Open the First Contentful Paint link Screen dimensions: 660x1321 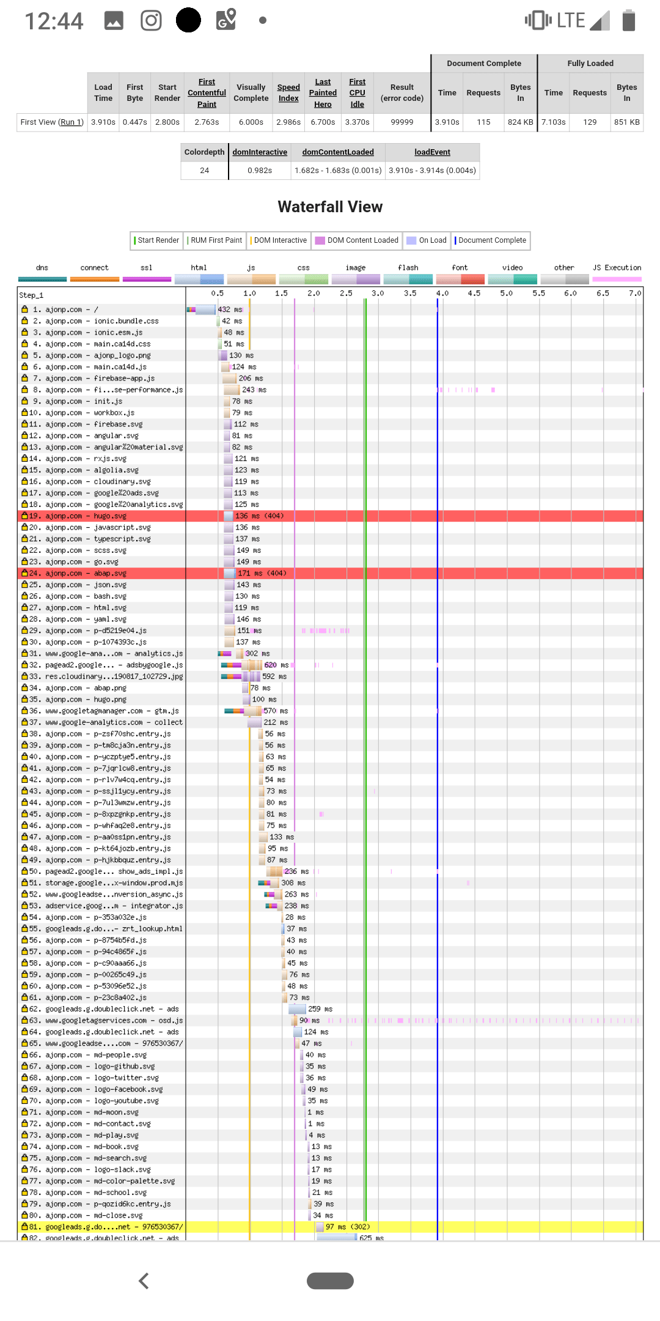tap(207, 93)
